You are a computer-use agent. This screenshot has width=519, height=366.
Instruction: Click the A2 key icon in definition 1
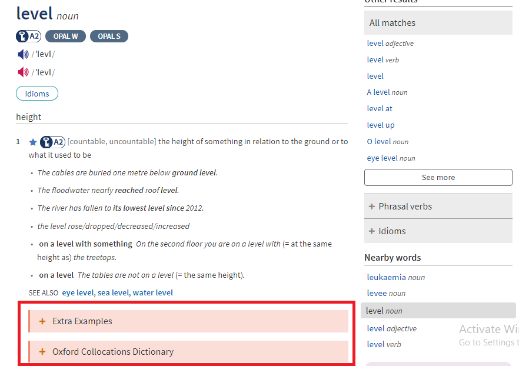52,142
